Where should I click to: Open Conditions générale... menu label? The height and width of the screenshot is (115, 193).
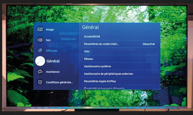[x=60, y=82]
